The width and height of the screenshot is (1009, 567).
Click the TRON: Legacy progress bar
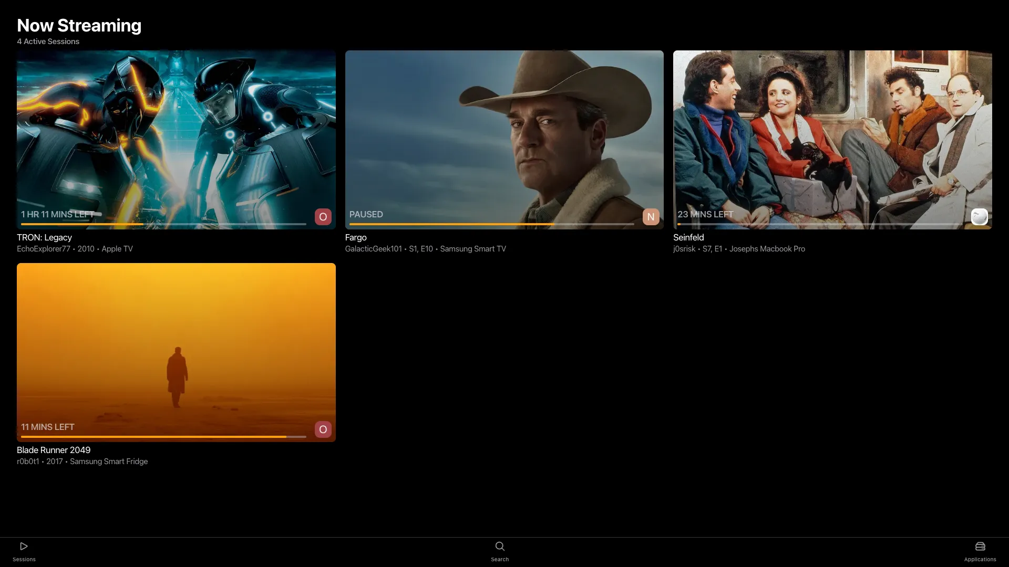tap(163, 224)
